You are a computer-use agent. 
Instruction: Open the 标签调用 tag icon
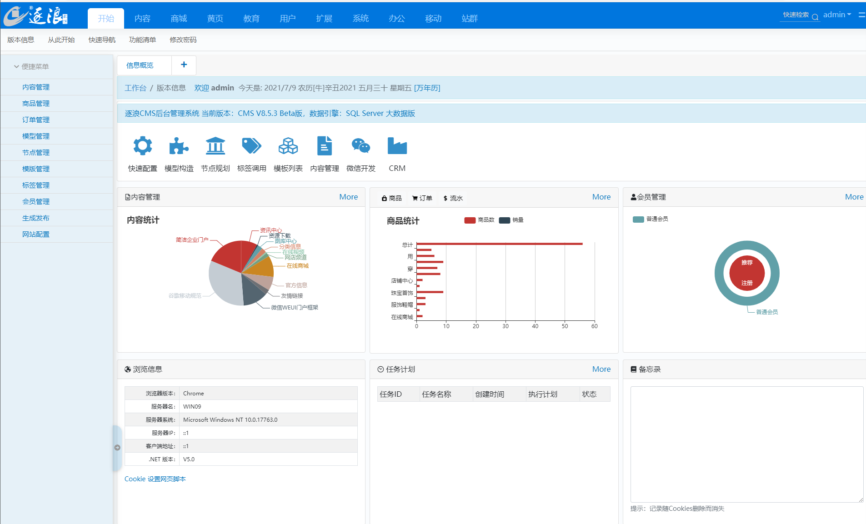coord(251,146)
